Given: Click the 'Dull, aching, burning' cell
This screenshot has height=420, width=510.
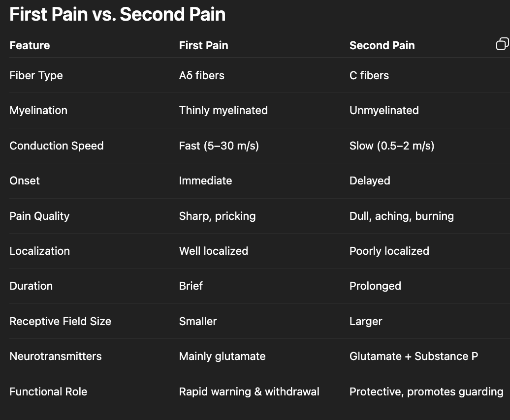Looking at the screenshot, I should click(401, 216).
